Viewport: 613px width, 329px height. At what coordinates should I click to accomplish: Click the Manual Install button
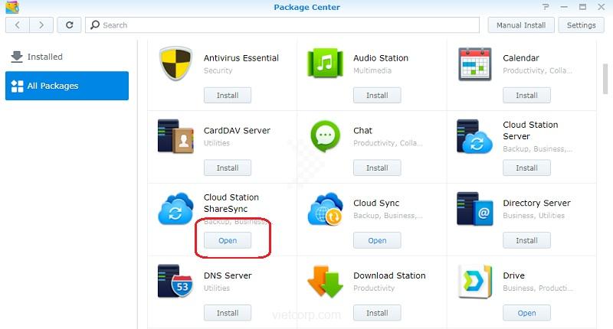[520, 24]
